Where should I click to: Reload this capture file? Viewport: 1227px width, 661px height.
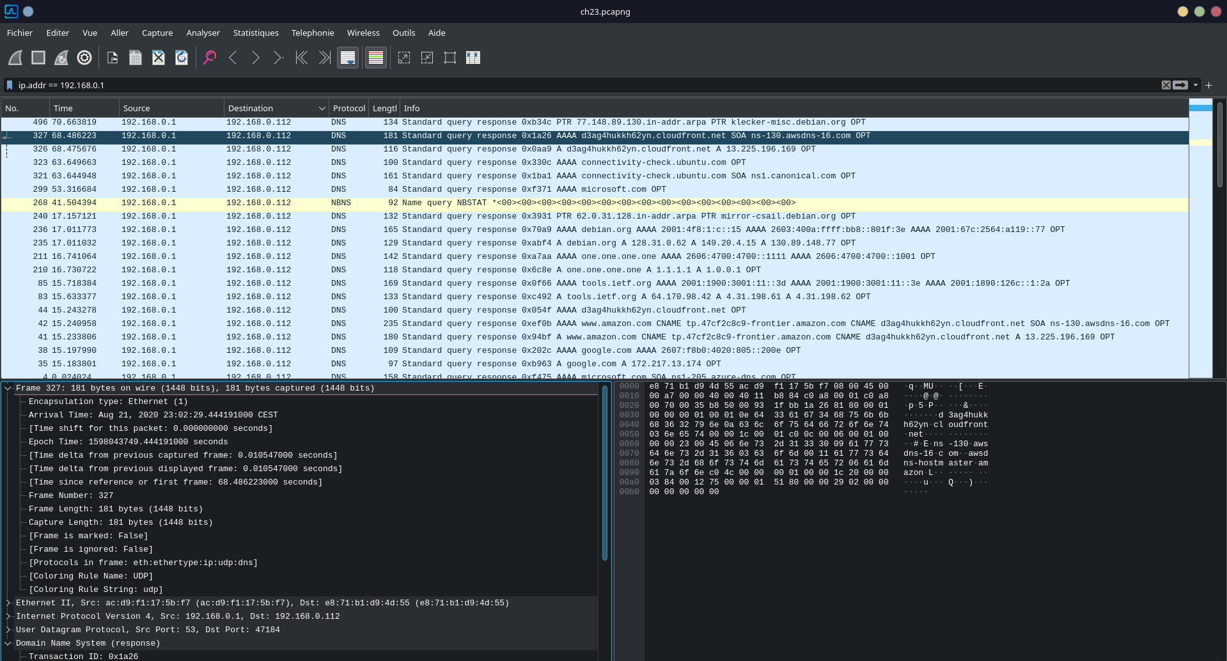182,58
